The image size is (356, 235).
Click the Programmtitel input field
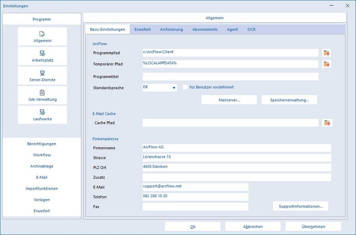pos(230,76)
